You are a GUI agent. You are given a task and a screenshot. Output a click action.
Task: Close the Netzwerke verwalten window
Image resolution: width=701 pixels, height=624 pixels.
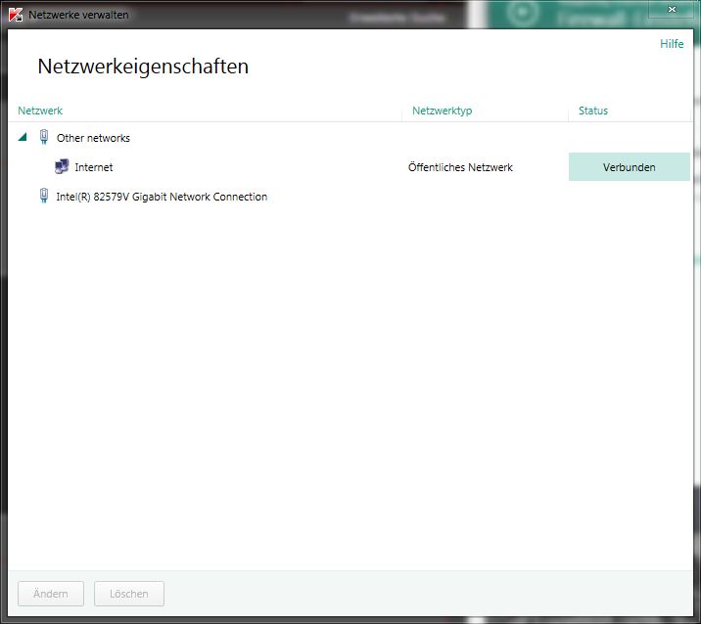pos(672,9)
